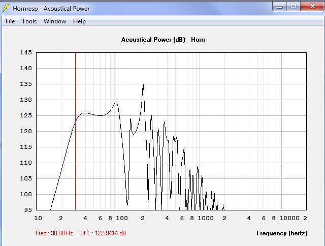325x246 pixels.
Task: Click the 100 dB y-axis label
Action: click(26, 194)
